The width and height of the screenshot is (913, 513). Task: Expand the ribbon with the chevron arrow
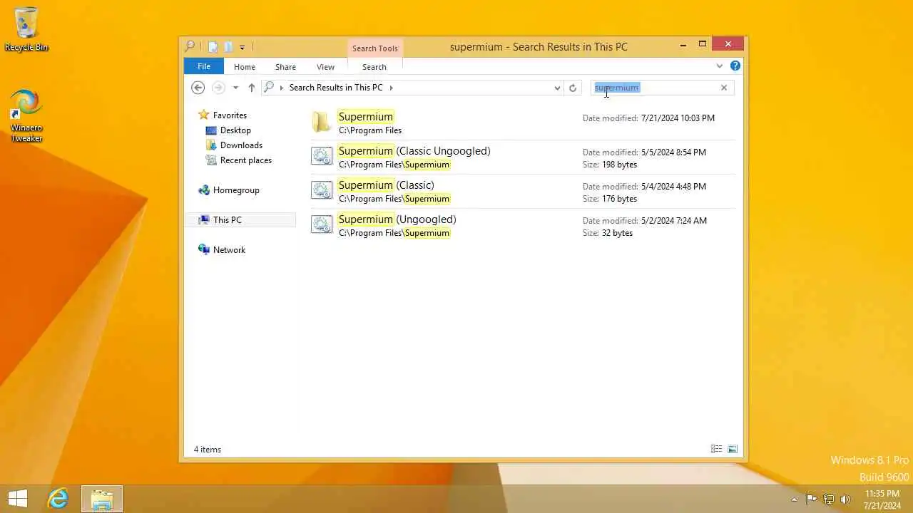click(719, 66)
